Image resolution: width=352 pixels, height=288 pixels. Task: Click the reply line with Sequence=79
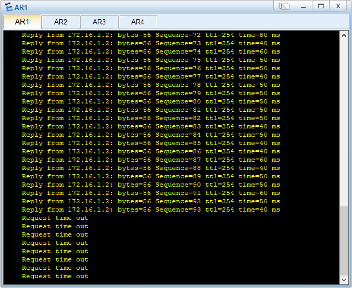tap(151, 93)
